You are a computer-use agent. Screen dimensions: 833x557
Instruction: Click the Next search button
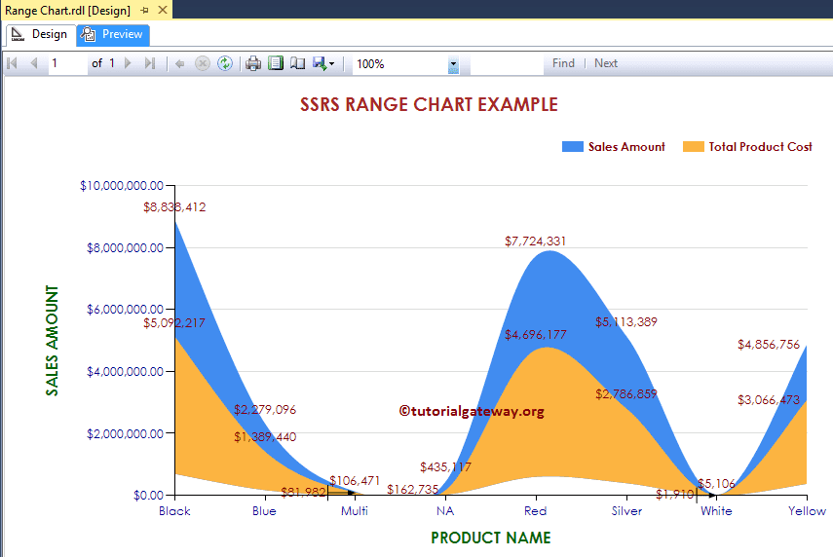[606, 63]
